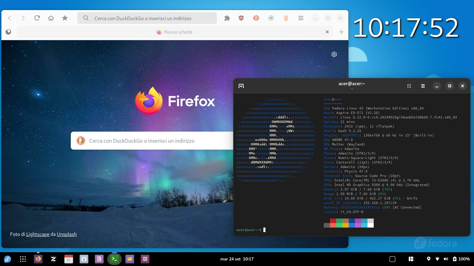Open the Firefox extensions puzzle icon
The height and width of the screenshot is (266, 474).
click(x=227, y=18)
